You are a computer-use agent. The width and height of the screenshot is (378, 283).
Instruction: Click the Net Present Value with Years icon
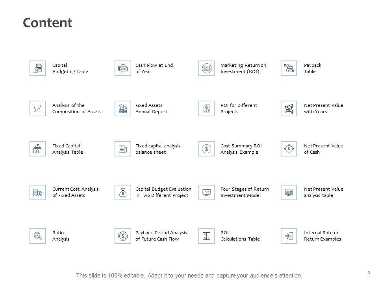[289, 108]
